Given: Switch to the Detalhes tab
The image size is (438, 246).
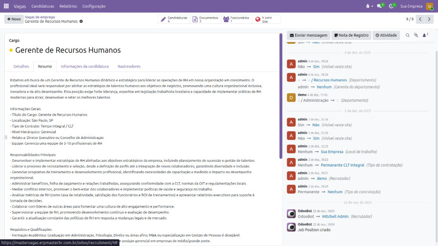Looking at the screenshot, I should coord(21,67).
